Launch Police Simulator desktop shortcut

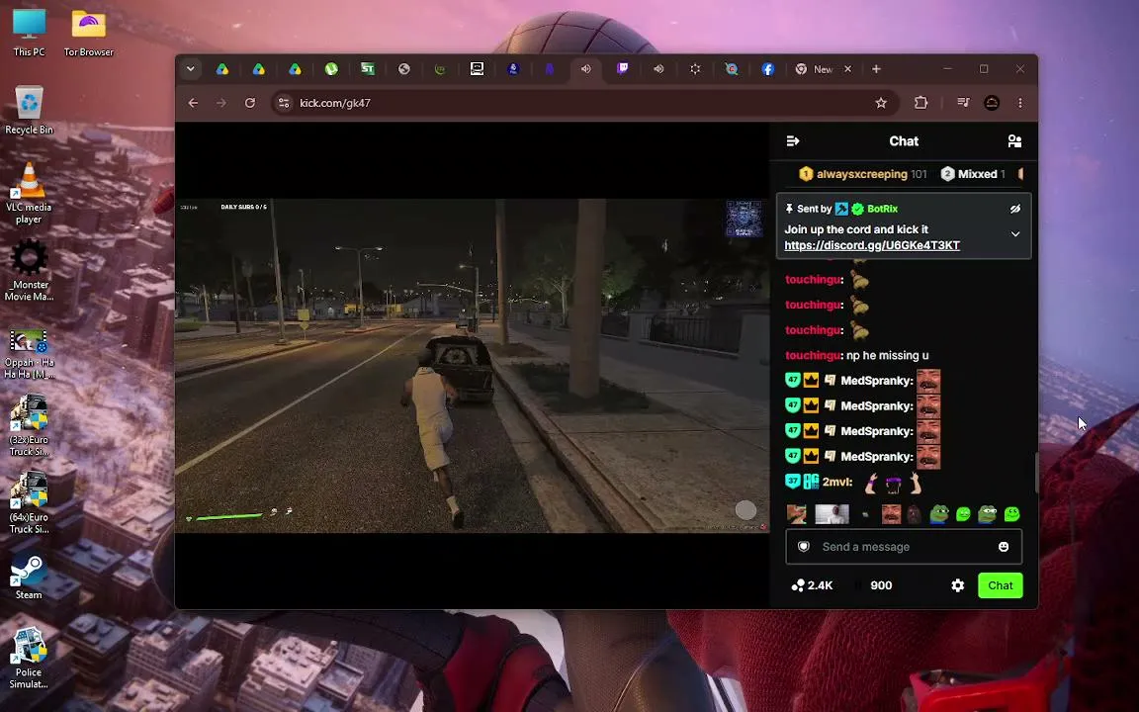coord(29,659)
